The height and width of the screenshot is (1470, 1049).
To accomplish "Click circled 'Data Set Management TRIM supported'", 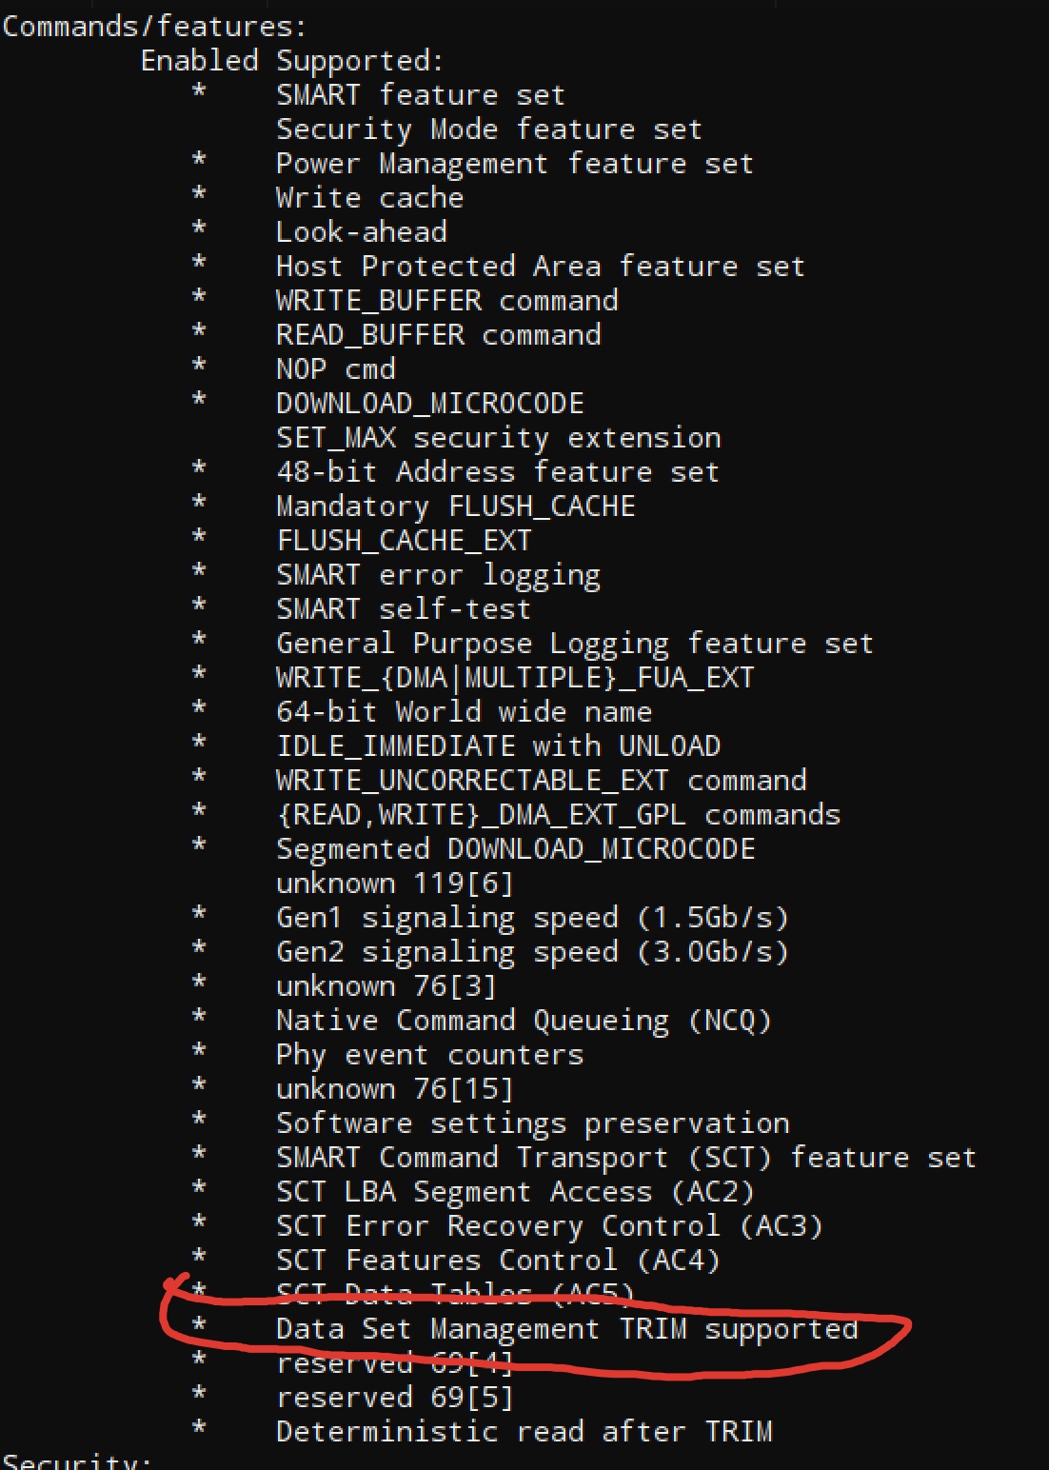I will pyautogui.click(x=566, y=1329).
